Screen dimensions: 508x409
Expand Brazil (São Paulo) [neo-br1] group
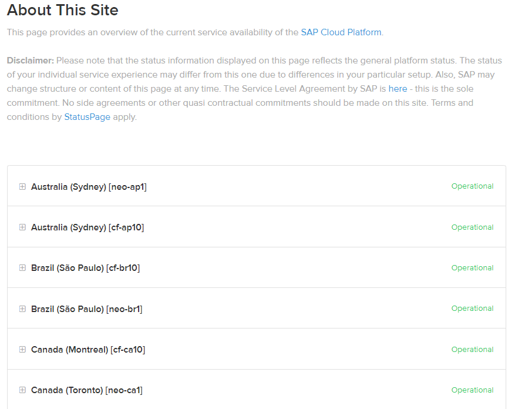22,309
